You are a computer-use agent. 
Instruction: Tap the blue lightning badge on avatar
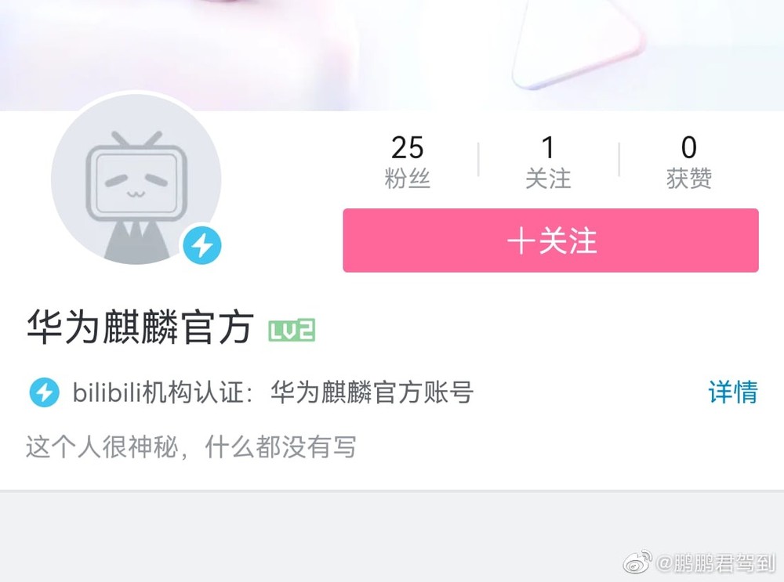pyautogui.click(x=202, y=245)
